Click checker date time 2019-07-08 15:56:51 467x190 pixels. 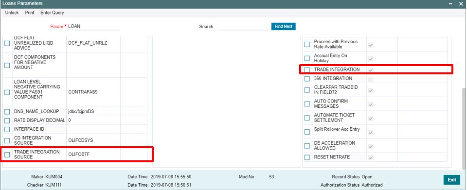click(171, 185)
